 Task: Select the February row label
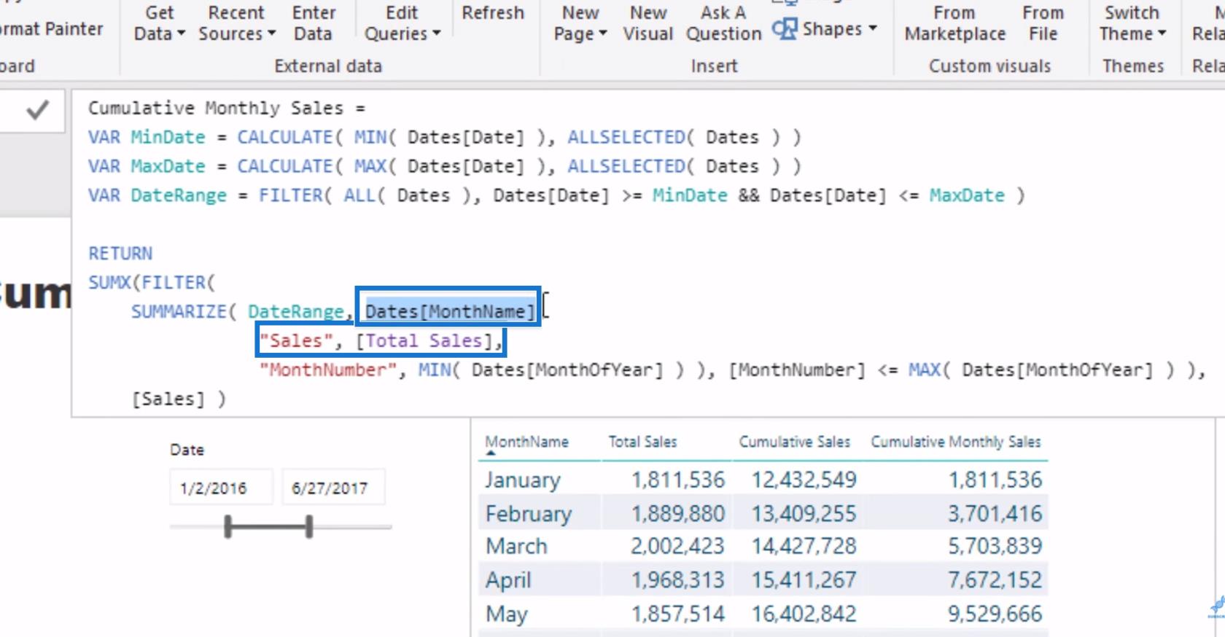point(529,514)
